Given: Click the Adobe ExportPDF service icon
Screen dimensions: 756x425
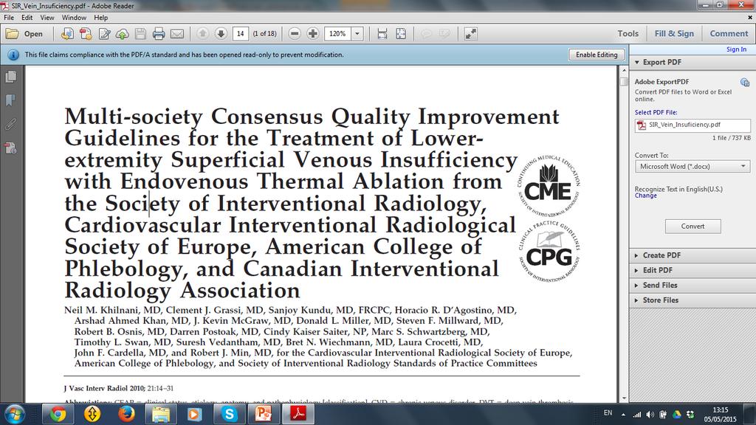Looking at the screenshot, I should (x=745, y=83).
